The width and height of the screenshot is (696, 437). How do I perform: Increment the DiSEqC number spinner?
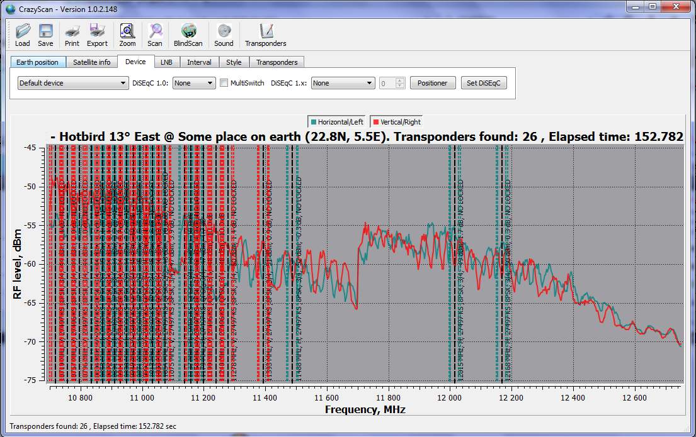[400, 80]
